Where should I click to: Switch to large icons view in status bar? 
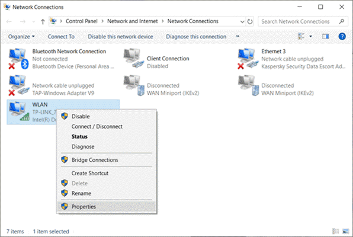345,231
